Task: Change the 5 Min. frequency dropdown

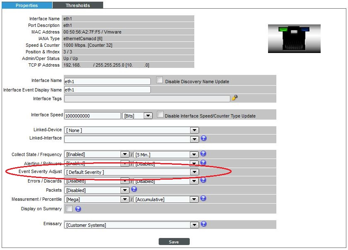Action: (166, 155)
